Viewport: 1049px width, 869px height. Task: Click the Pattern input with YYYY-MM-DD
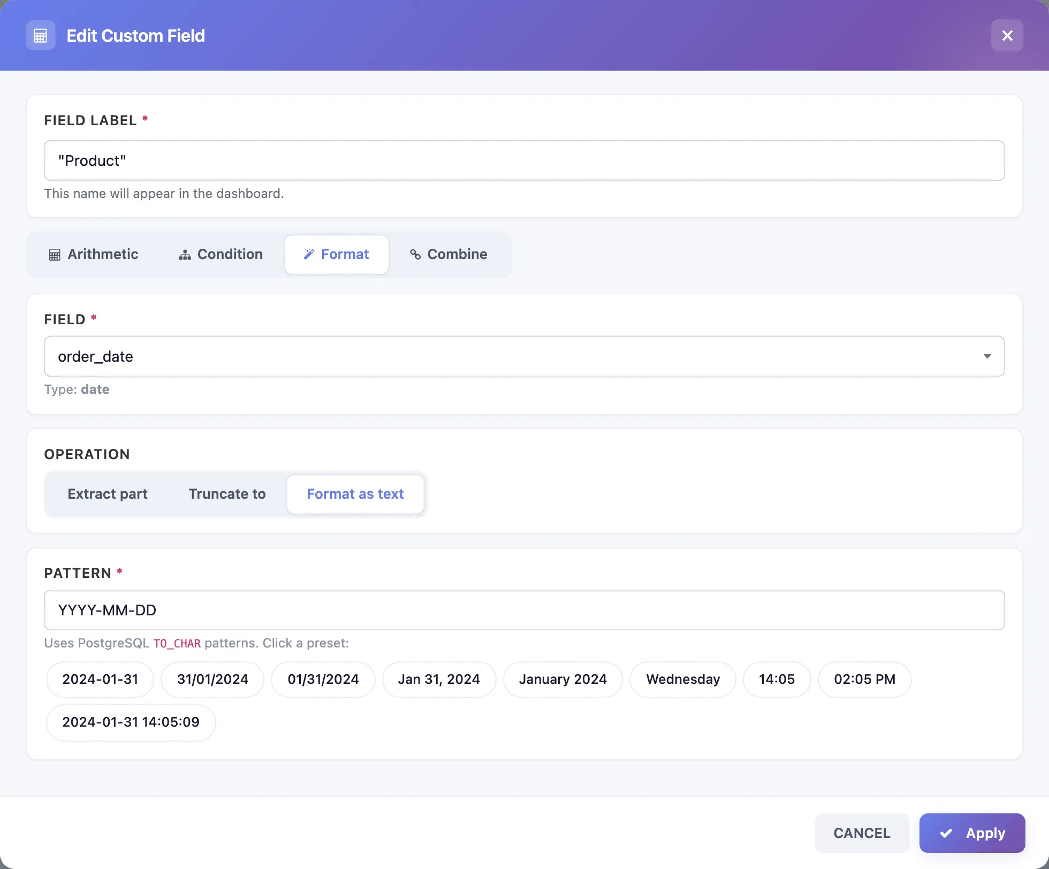click(524, 610)
